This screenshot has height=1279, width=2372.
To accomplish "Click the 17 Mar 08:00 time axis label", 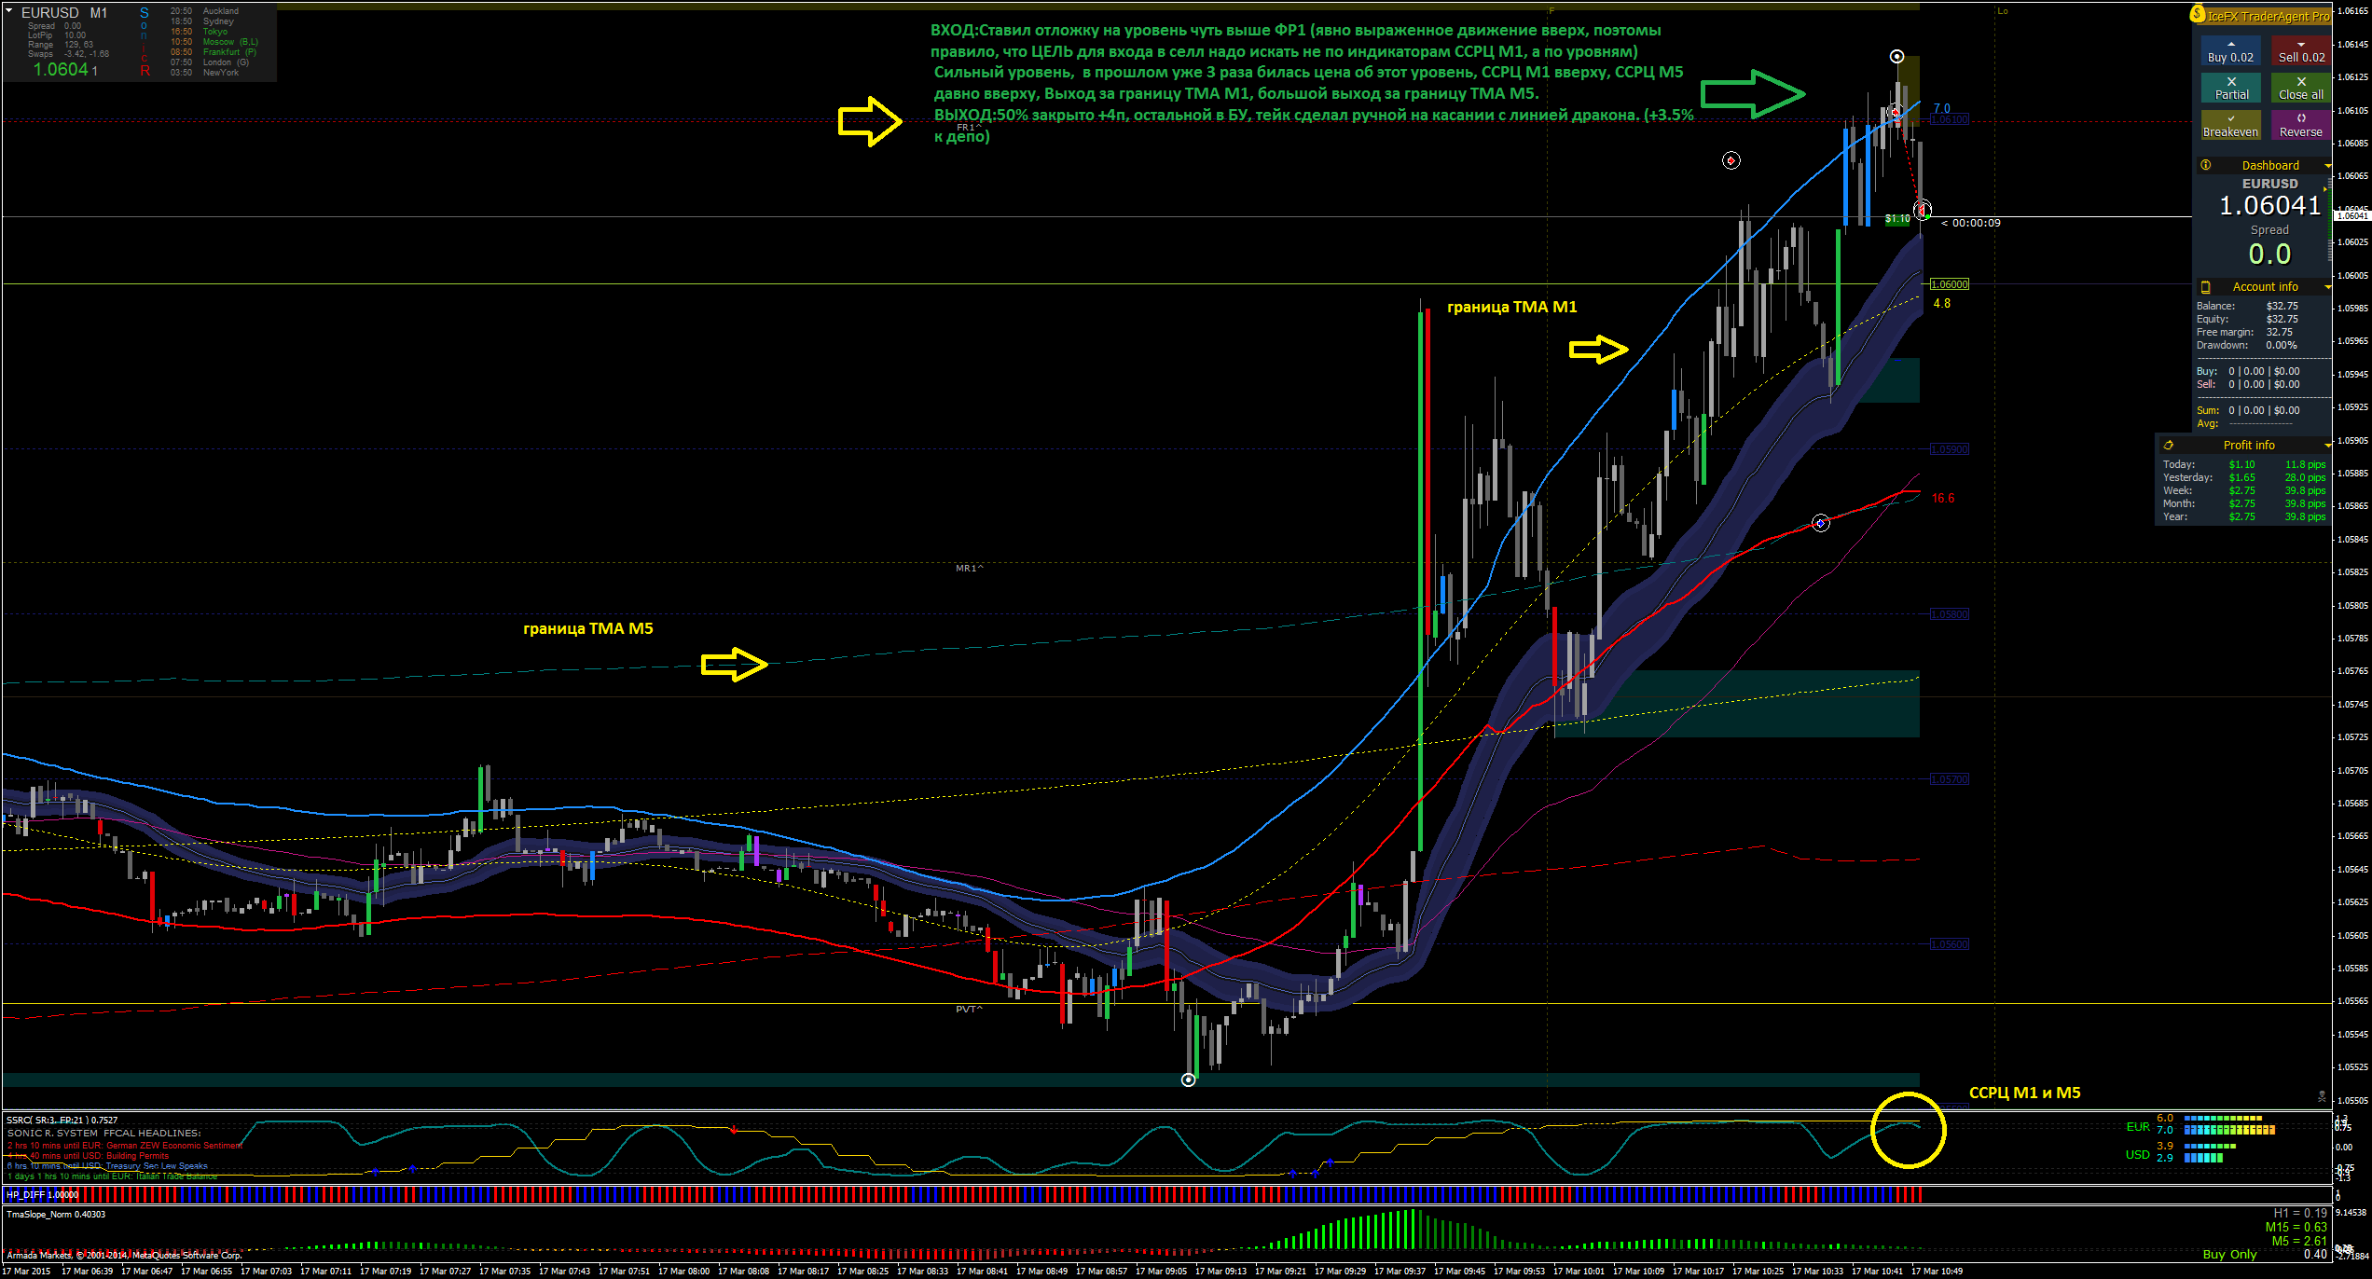I will tap(683, 1271).
